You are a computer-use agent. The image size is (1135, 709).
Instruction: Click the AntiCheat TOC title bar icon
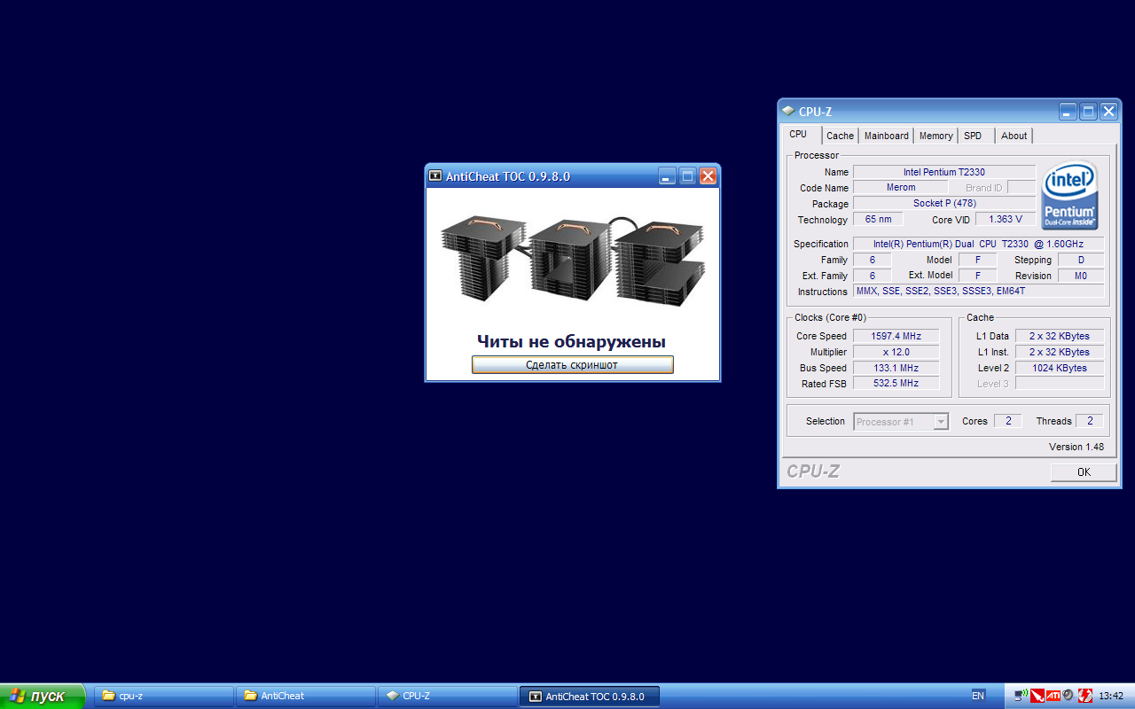click(x=435, y=176)
